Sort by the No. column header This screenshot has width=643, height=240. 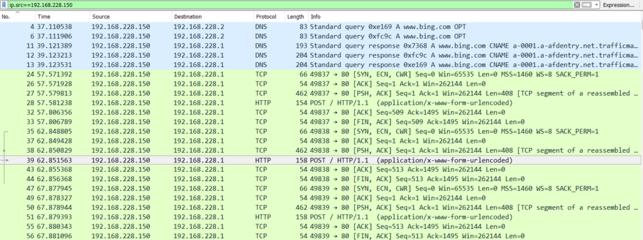tap(17, 17)
